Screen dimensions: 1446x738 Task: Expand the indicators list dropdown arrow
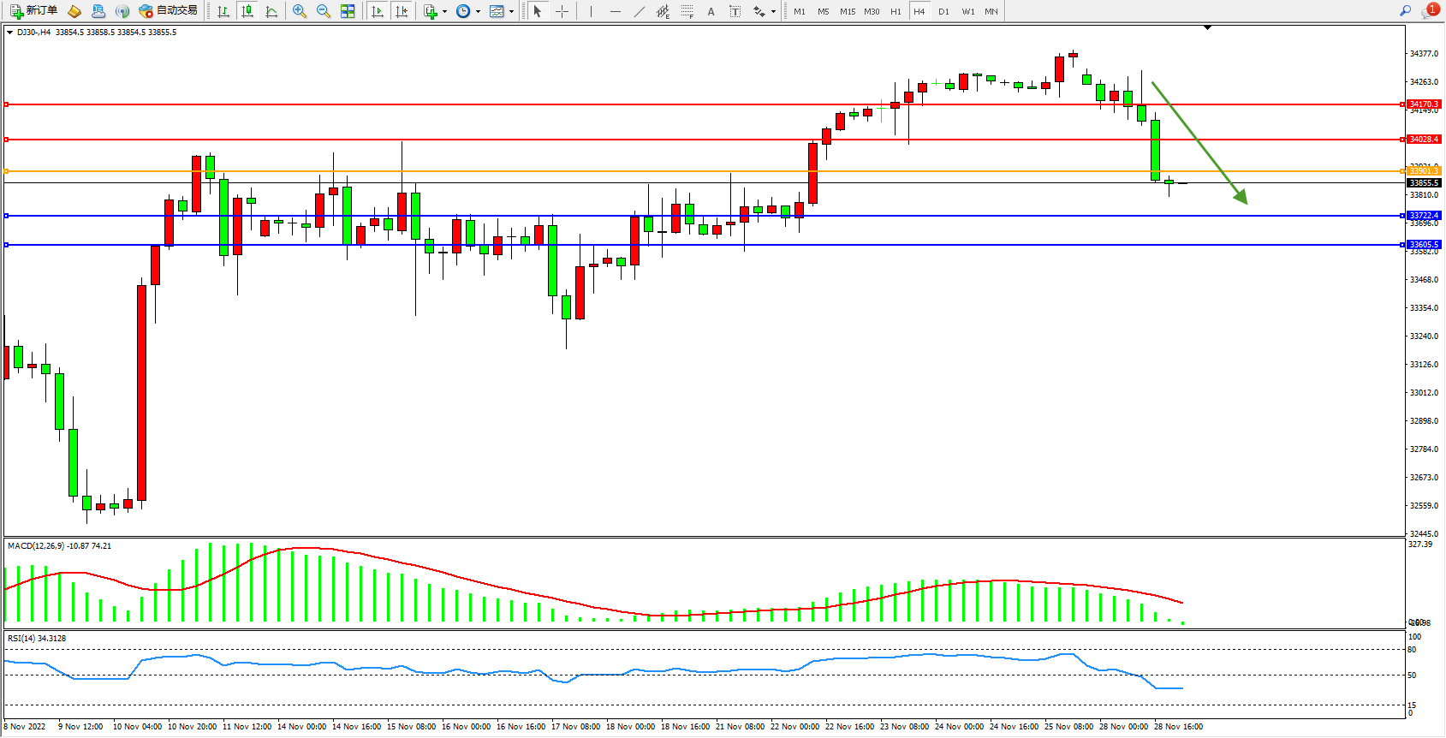coord(444,12)
